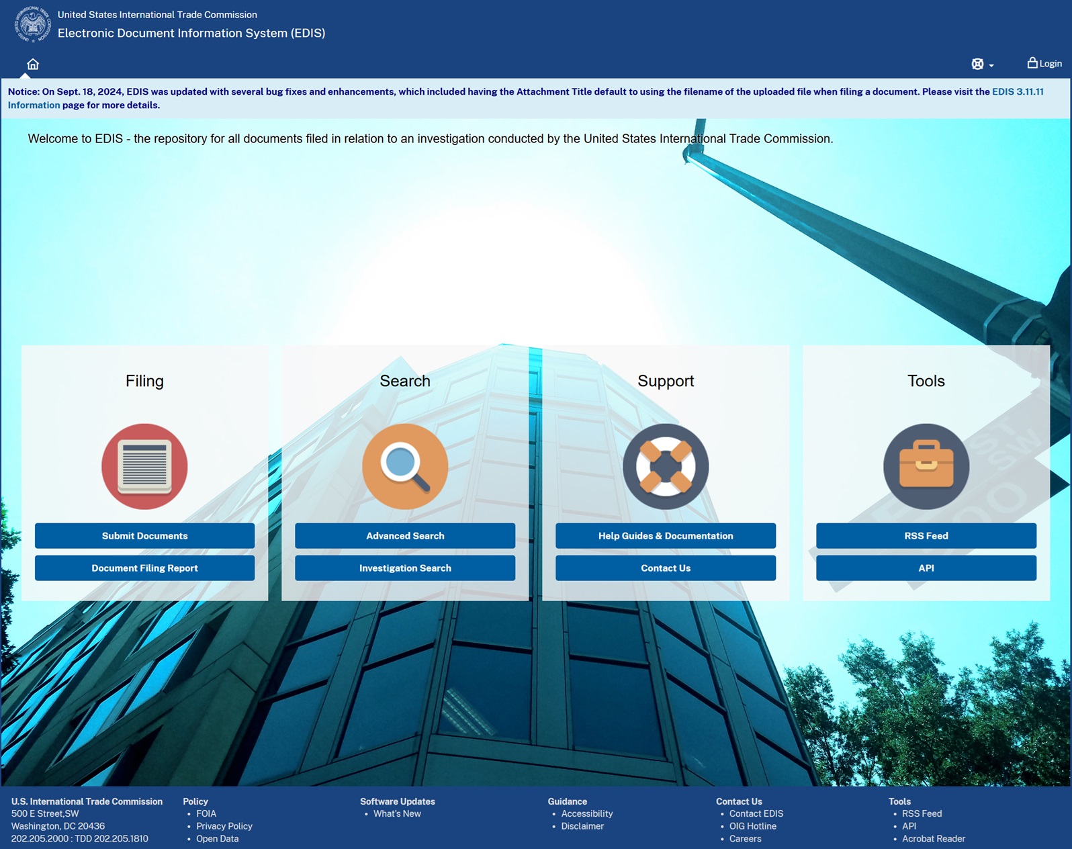Open the Acrobat Reader link
The width and height of the screenshot is (1072, 849).
tap(934, 838)
